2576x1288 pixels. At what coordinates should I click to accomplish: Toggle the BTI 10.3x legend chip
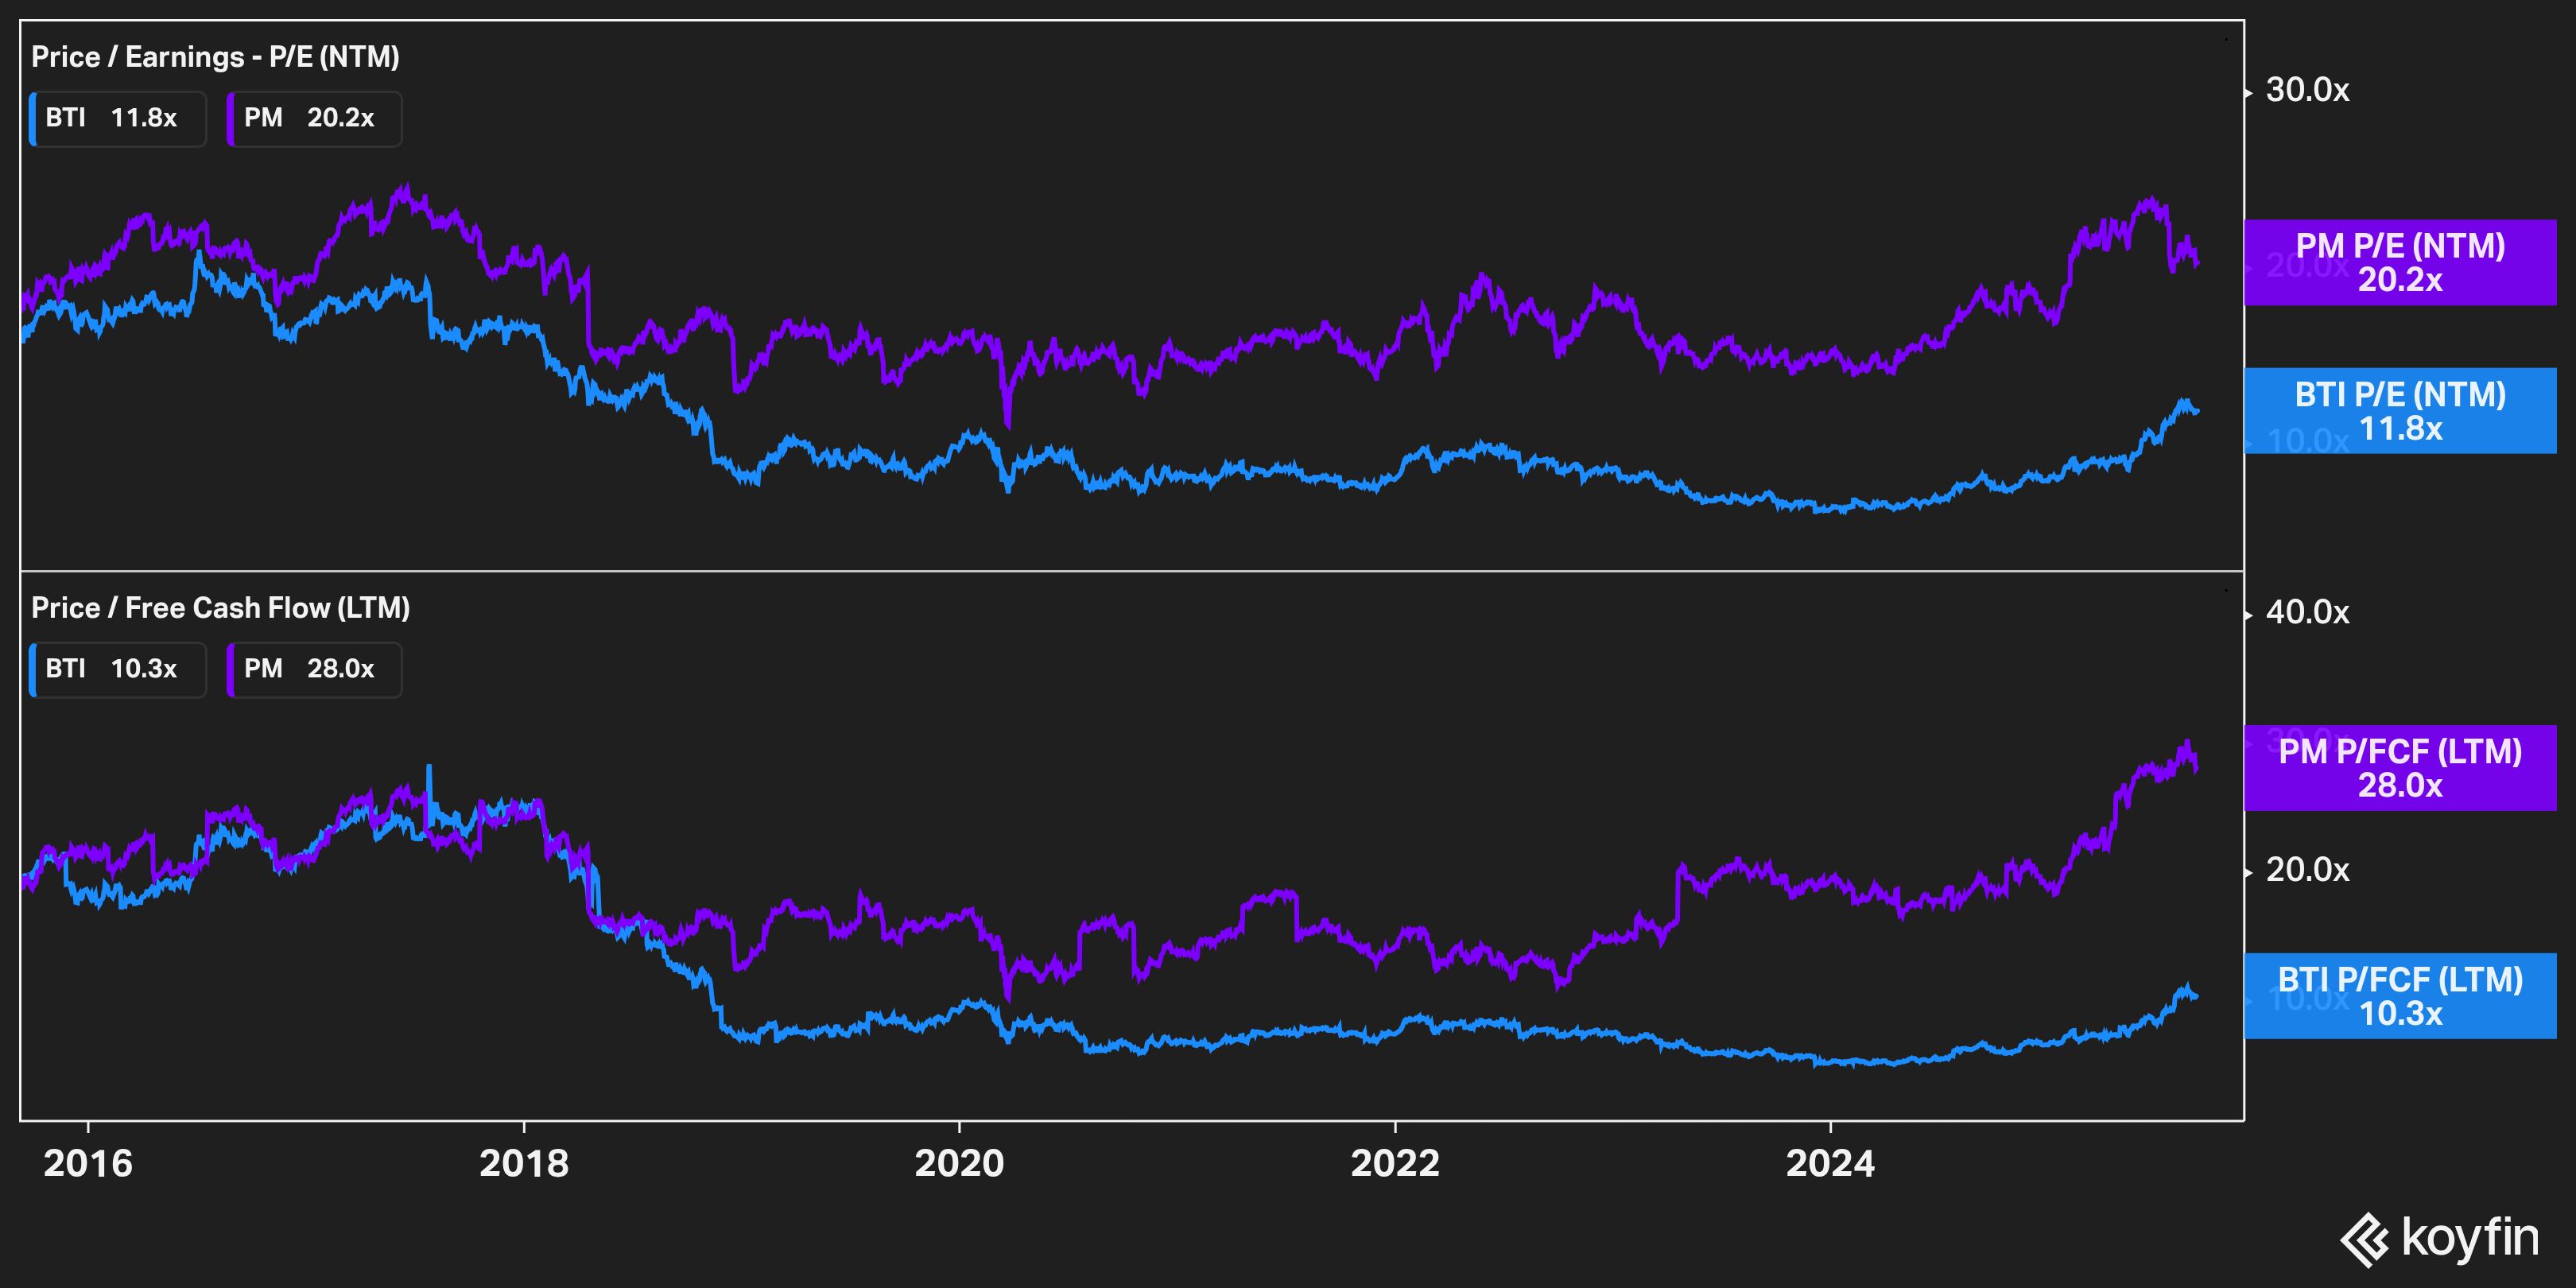(x=118, y=669)
